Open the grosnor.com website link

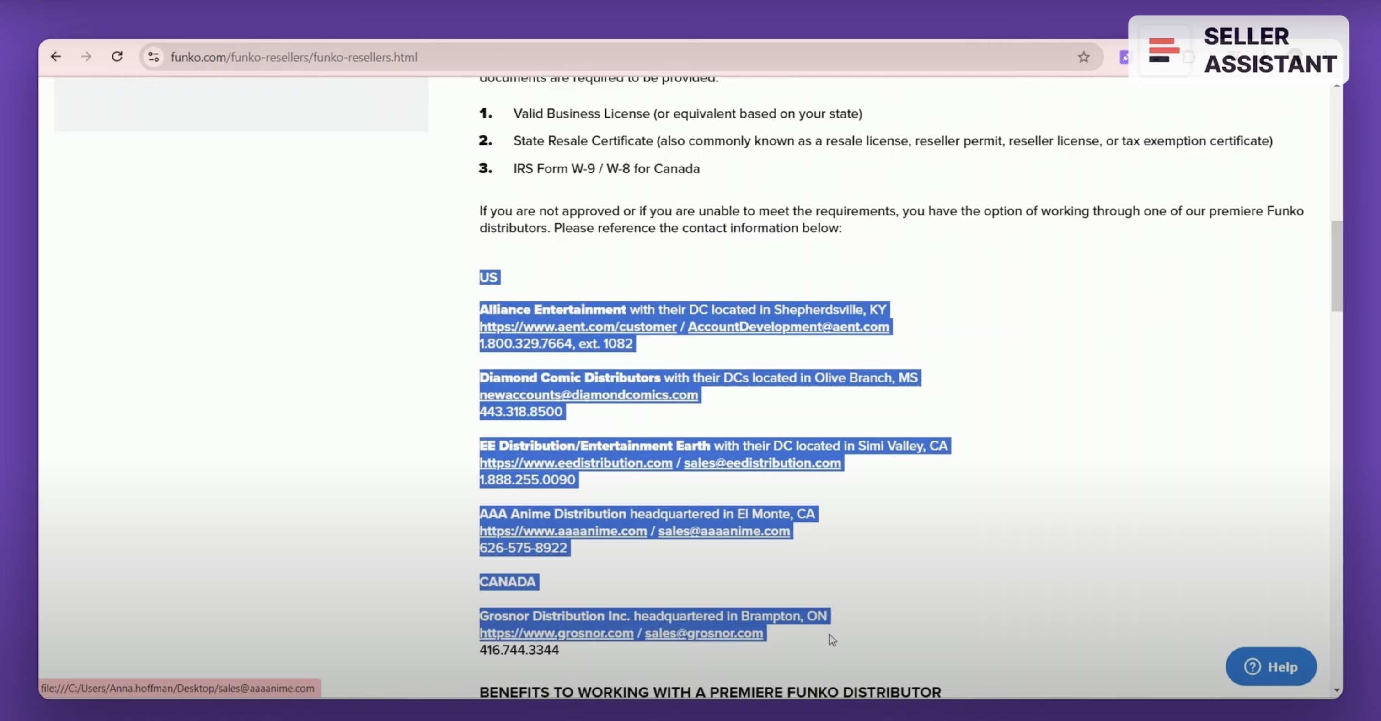pyautogui.click(x=556, y=633)
